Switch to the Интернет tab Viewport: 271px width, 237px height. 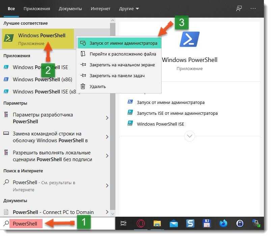click(101, 8)
